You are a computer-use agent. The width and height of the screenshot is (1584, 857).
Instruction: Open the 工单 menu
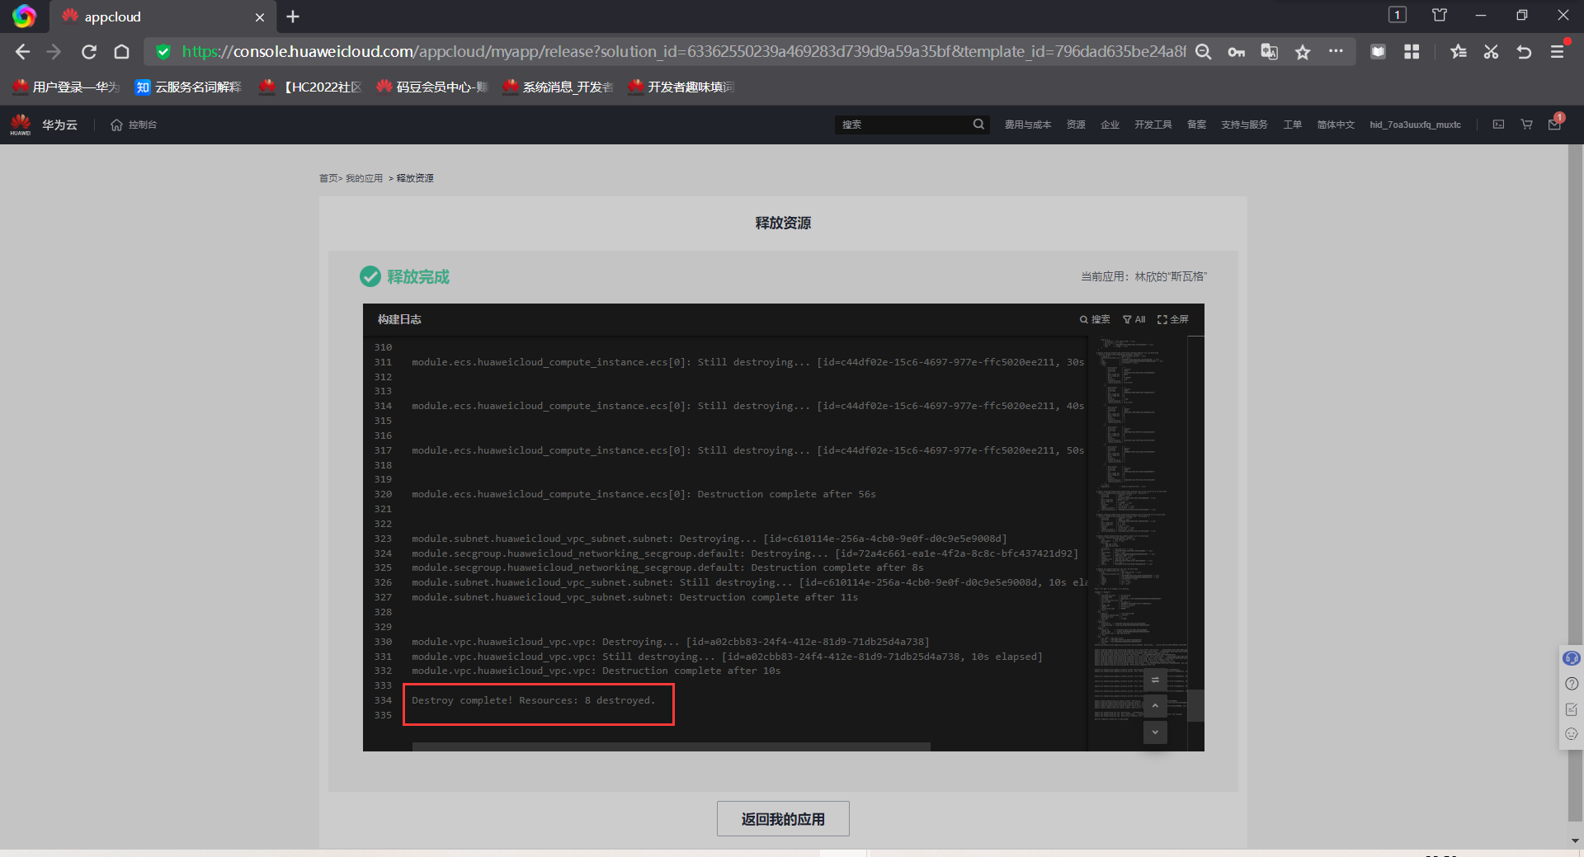point(1292,125)
